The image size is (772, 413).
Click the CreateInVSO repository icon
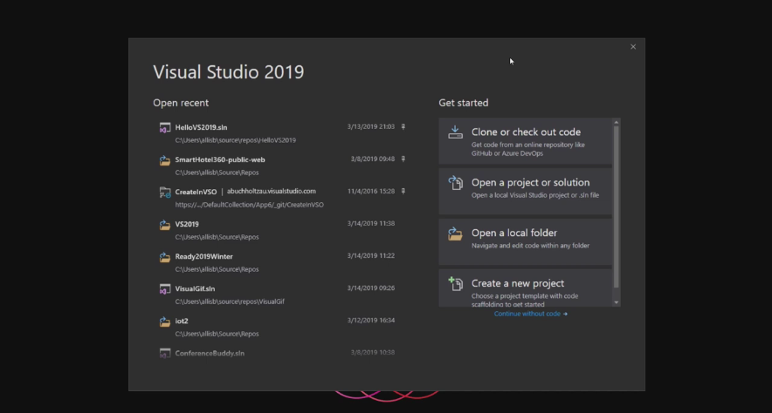click(x=164, y=193)
